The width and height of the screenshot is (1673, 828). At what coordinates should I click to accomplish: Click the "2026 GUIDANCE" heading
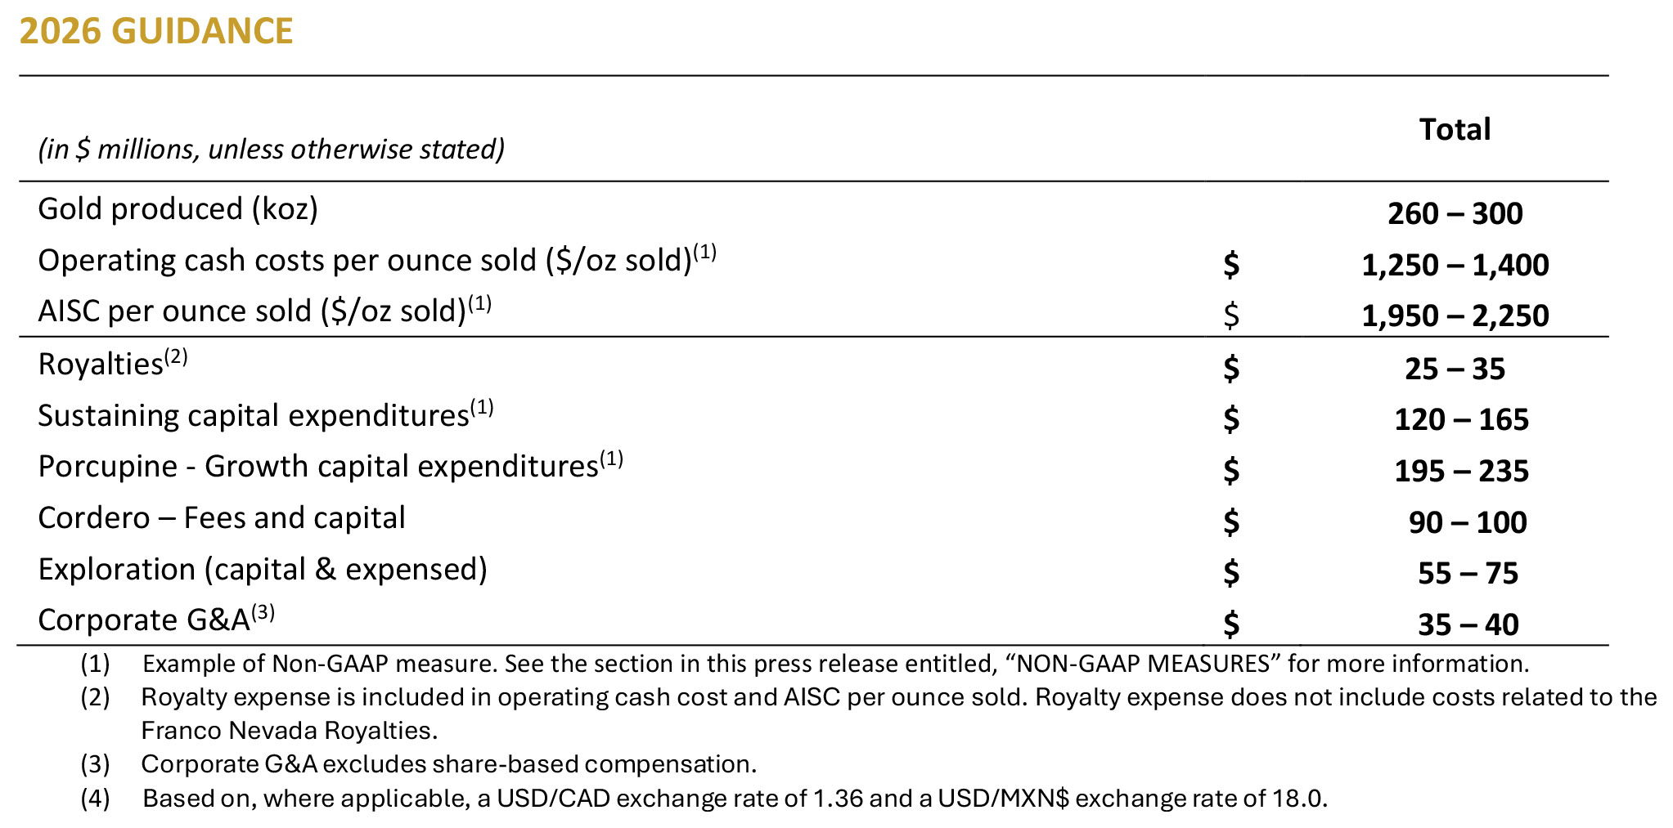pos(156,31)
